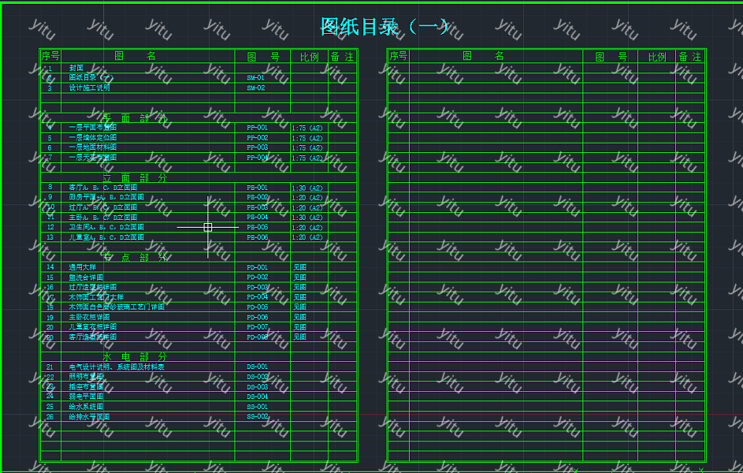Click drawing number SS-002
Image resolution: width=743 pixels, height=473 pixels.
coord(257,416)
